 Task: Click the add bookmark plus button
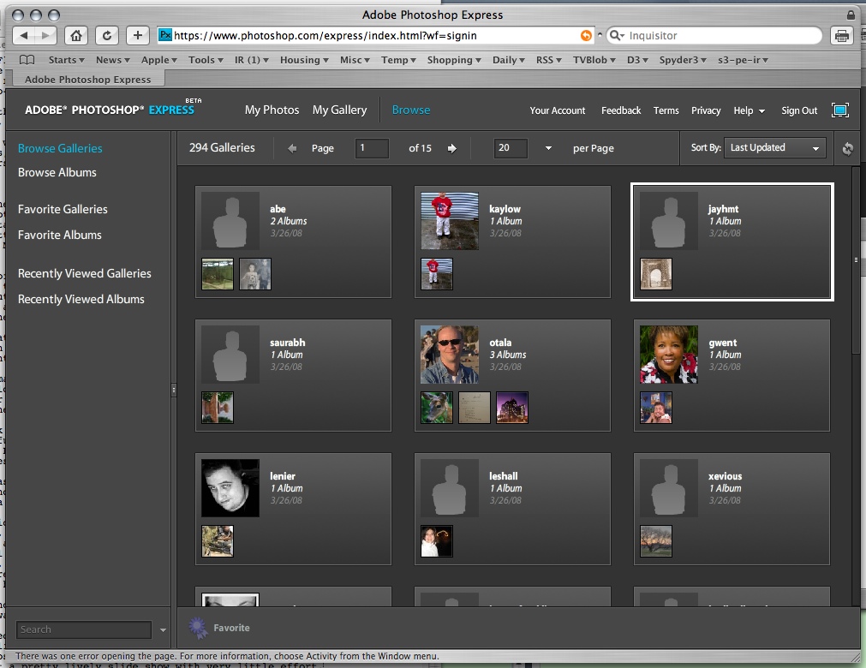click(x=137, y=35)
